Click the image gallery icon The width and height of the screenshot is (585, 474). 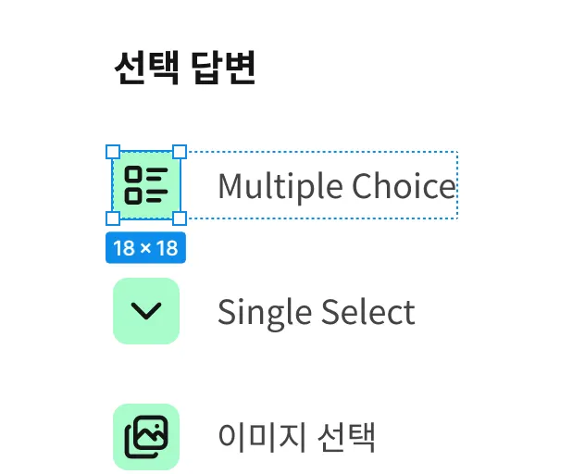pos(146,436)
